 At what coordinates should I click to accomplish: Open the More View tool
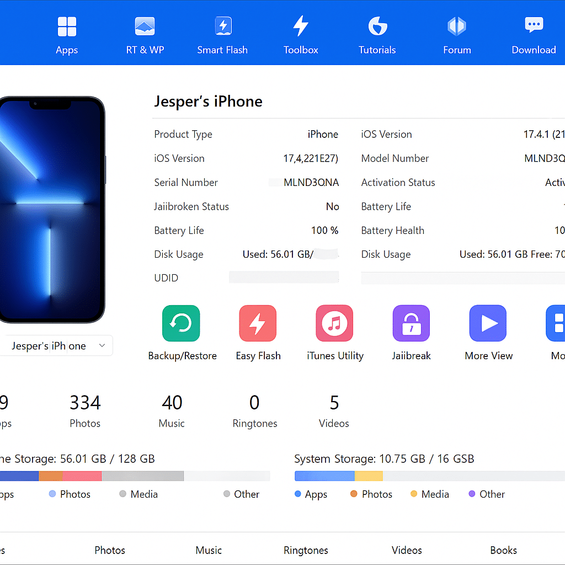pos(488,331)
